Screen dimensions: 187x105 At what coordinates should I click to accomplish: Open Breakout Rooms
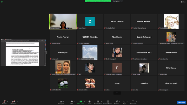coord(108,102)
